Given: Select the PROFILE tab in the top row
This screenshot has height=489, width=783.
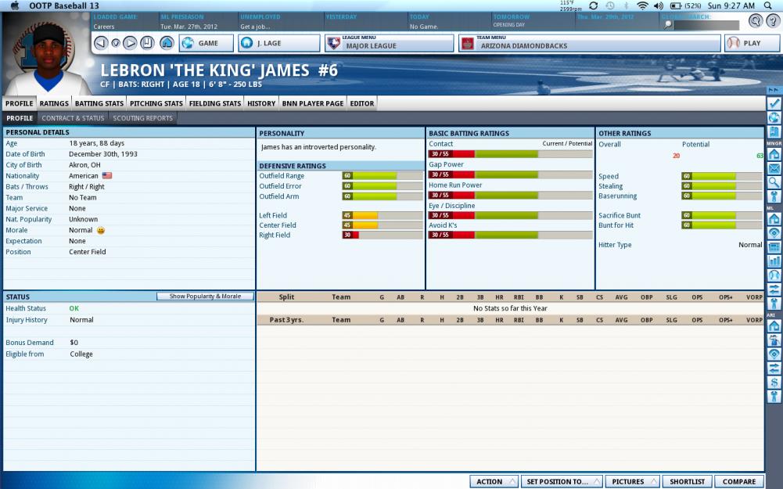Looking at the screenshot, I should (x=19, y=103).
